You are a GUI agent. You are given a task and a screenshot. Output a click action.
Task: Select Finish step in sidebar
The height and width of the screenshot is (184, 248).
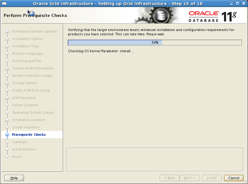click(17, 157)
